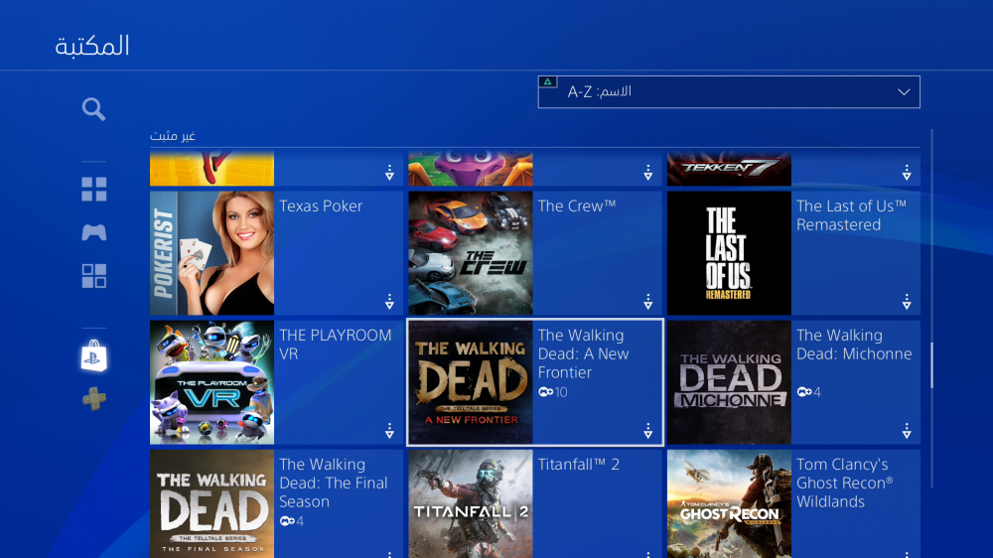Select the Applications tiles icon in sidebar

[x=93, y=276]
